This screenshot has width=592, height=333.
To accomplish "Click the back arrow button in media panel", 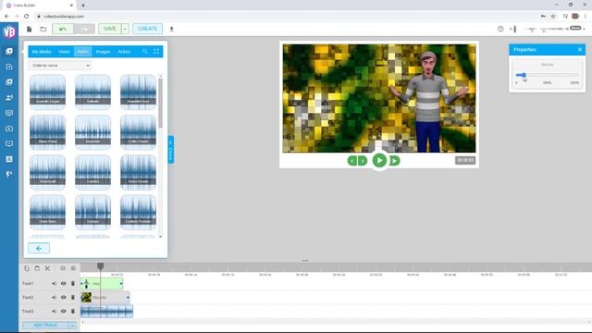I will click(x=39, y=248).
